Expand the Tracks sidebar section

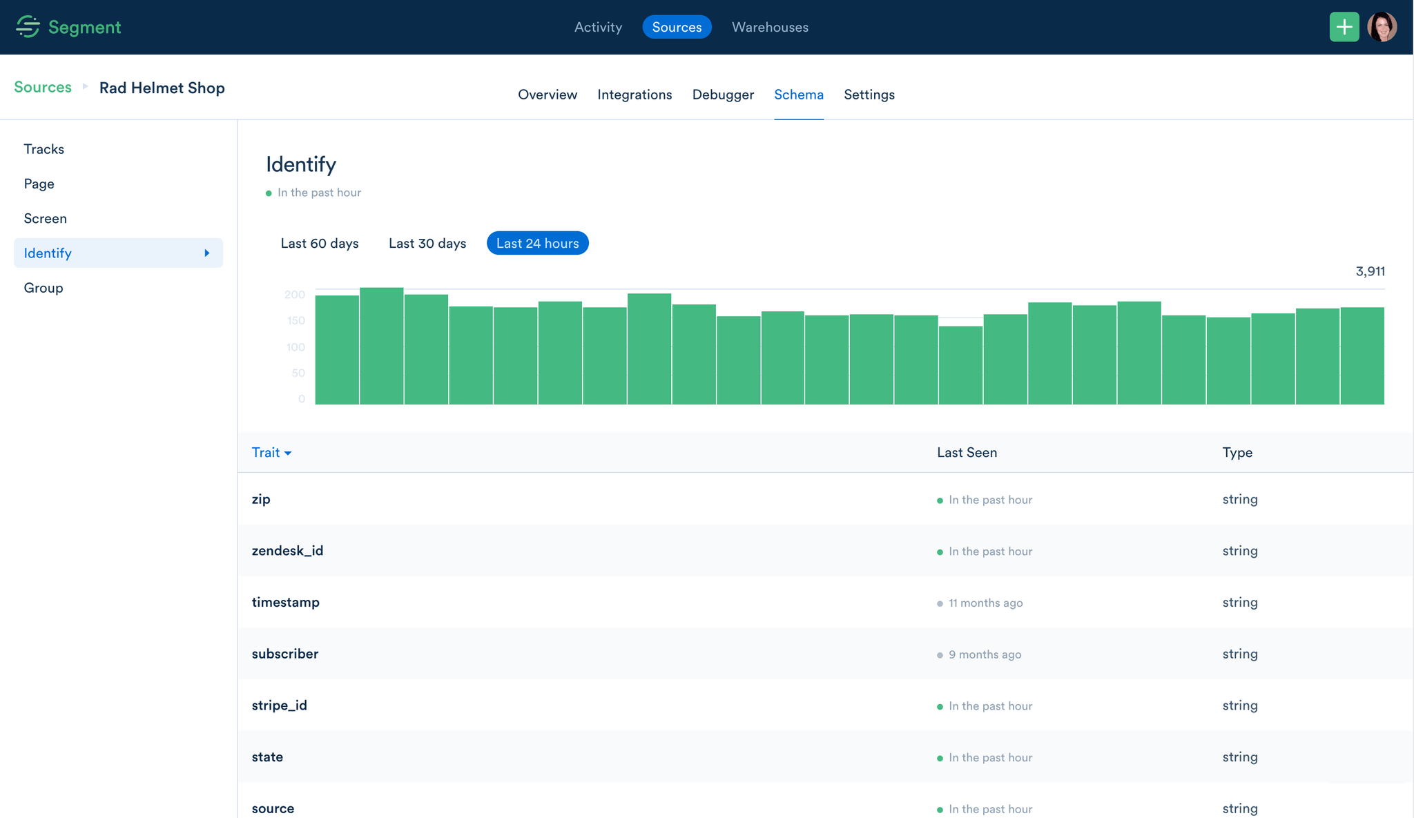tap(44, 149)
